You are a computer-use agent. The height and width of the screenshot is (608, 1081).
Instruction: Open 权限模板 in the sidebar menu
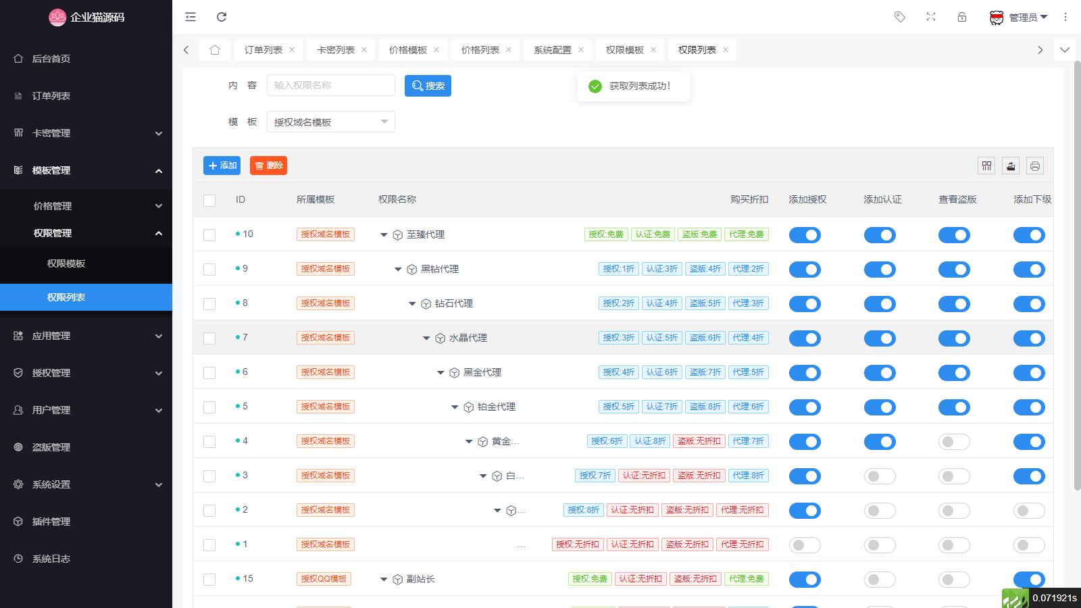(x=66, y=263)
